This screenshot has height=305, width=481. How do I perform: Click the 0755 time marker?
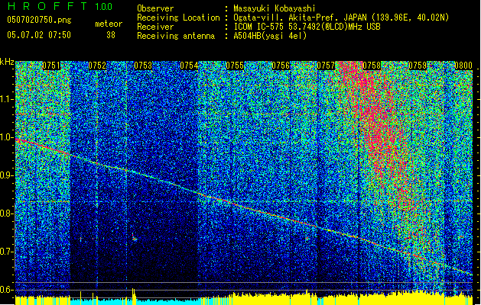click(235, 66)
